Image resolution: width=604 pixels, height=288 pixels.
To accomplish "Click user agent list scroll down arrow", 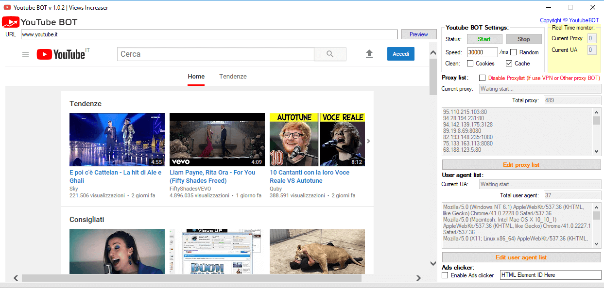I will click(x=597, y=244).
